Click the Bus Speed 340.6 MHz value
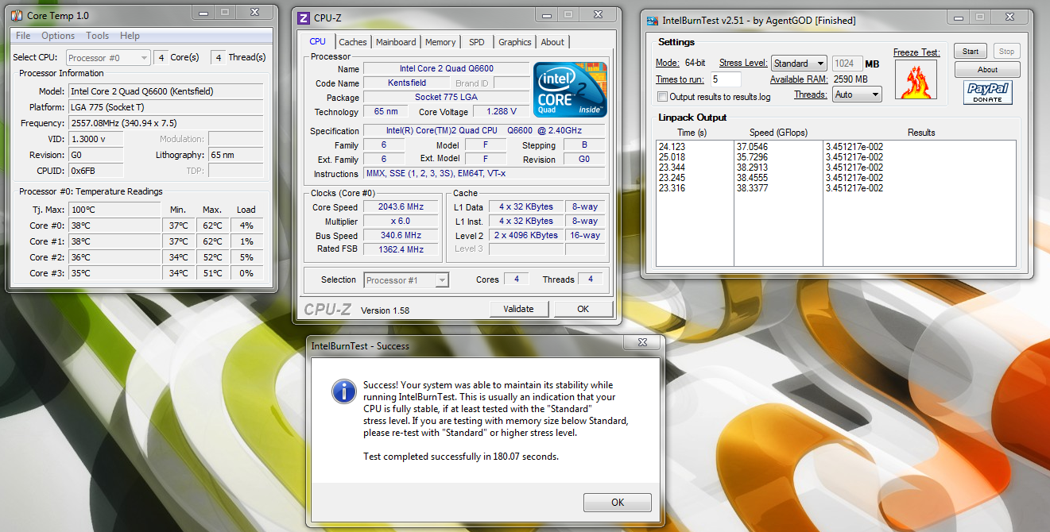Image resolution: width=1050 pixels, height=532 pixels. [401, 236]
